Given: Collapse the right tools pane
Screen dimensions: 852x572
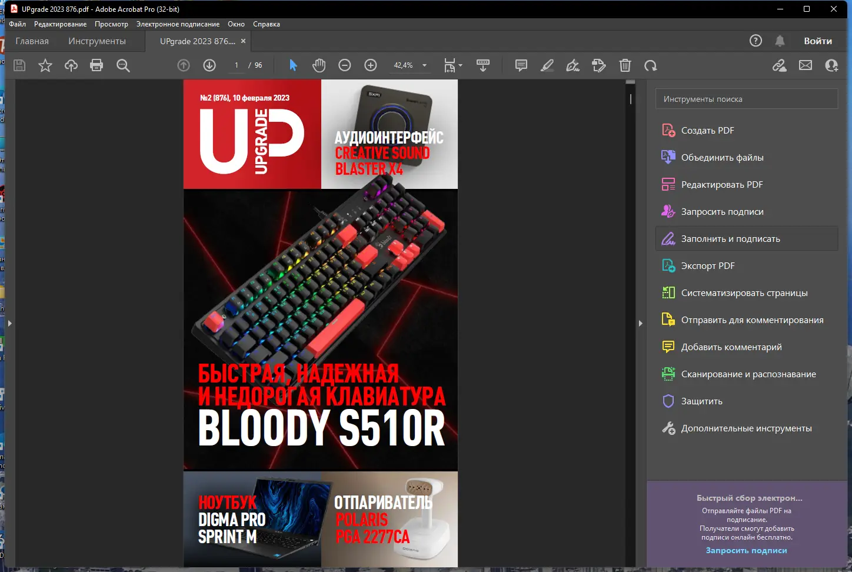Looking at the screenshot, I should (x=641, y=323).
